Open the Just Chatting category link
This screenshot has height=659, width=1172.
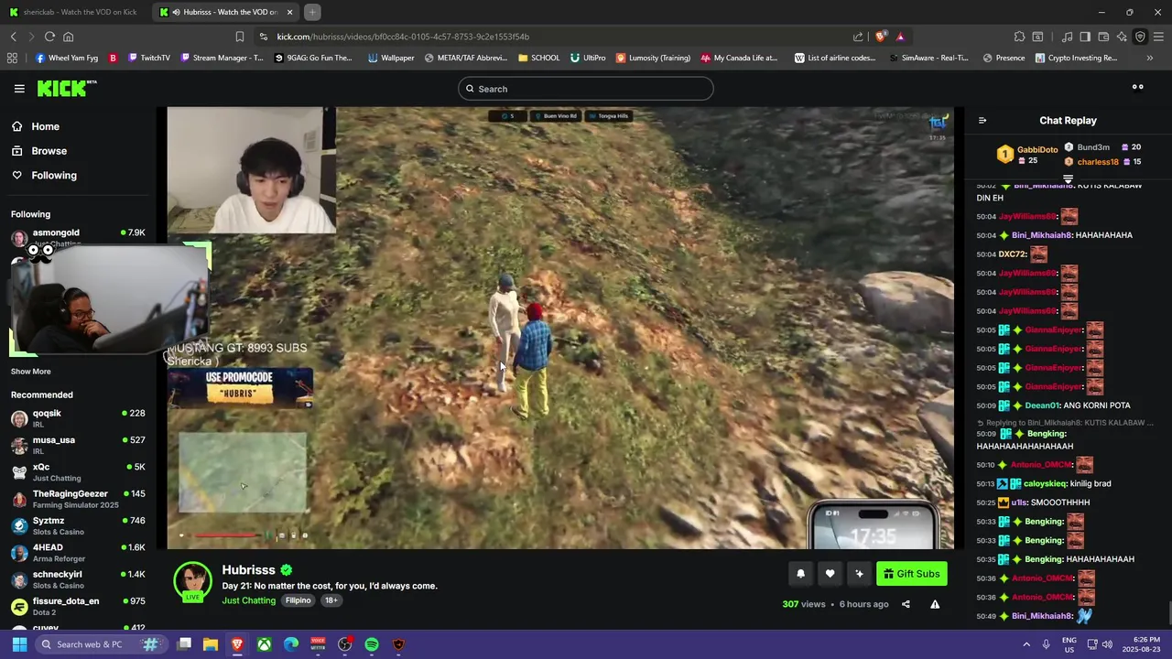click(x=248, y=600)
